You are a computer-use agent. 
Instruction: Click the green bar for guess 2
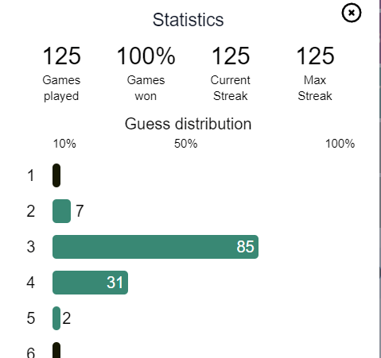61,211
